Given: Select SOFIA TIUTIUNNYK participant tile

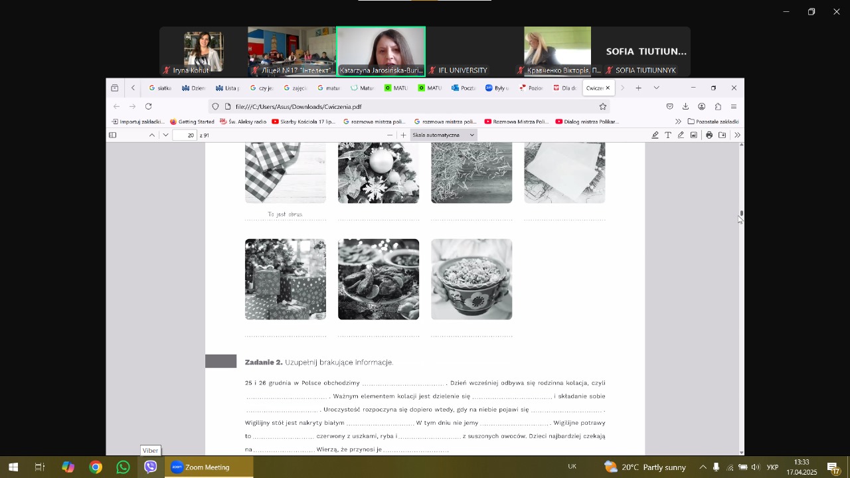Looking at the screenshot, I should 646,52.
